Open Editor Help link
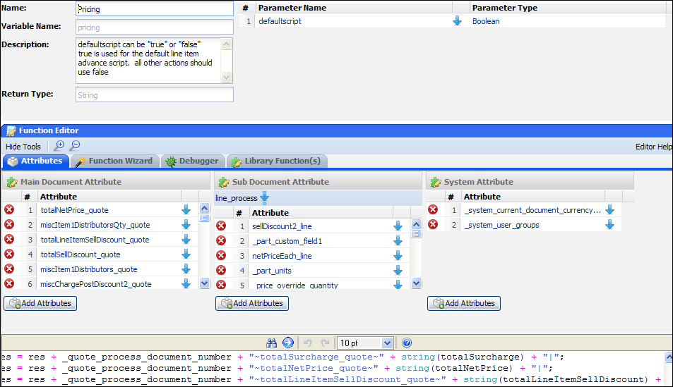Screen dimensions: 673x387 click(654, 147)
